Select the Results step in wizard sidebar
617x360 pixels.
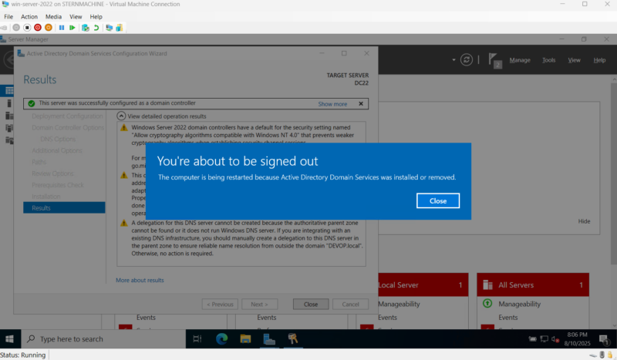(x=64, y=207)
